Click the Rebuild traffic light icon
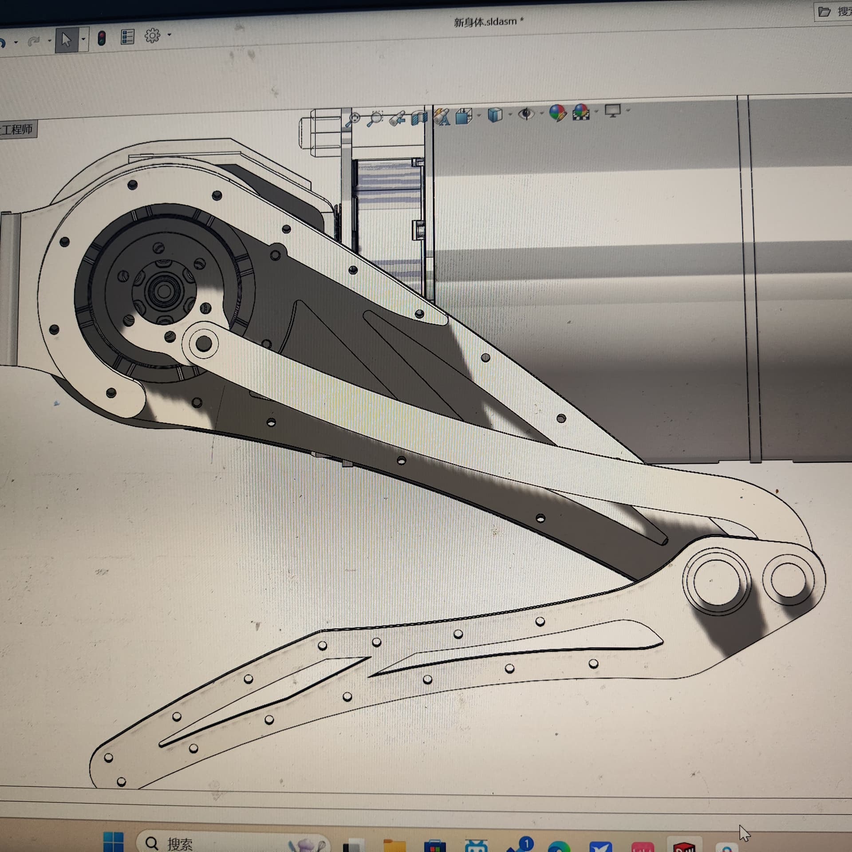 click(x=102, y=39)
